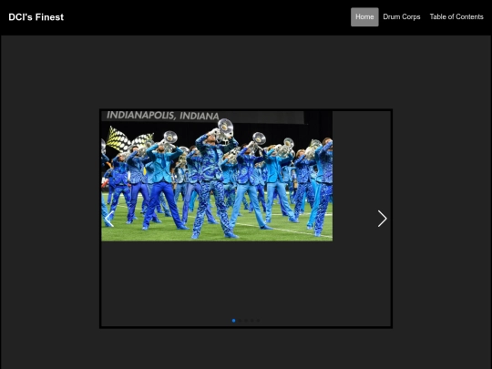Click the DCI's Finest site title
Image resolution: width=492 pixels, height=369 pixels.
click(36, 17)
